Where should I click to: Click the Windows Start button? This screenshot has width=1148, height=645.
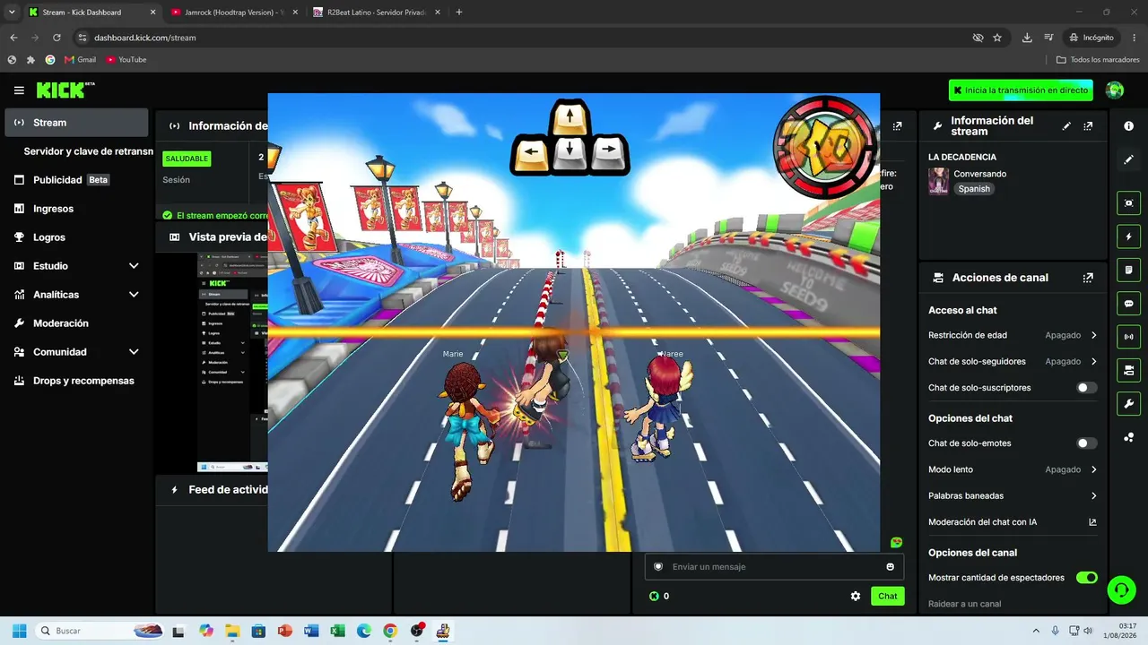point(19,631)
